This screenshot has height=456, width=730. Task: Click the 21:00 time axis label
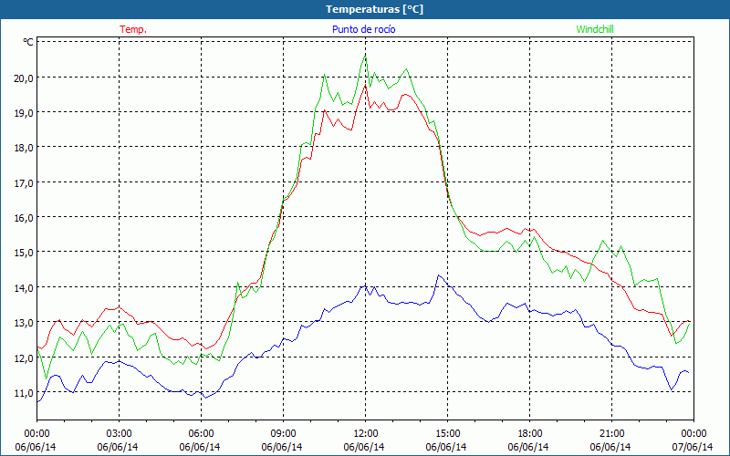coord(611,434)
